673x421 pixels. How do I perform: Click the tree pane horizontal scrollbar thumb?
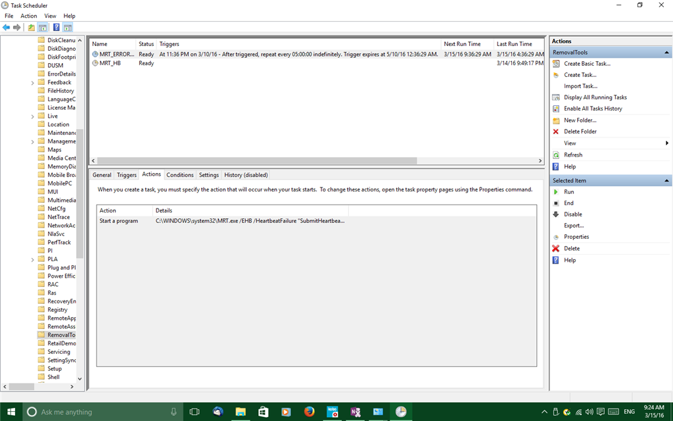21,387
